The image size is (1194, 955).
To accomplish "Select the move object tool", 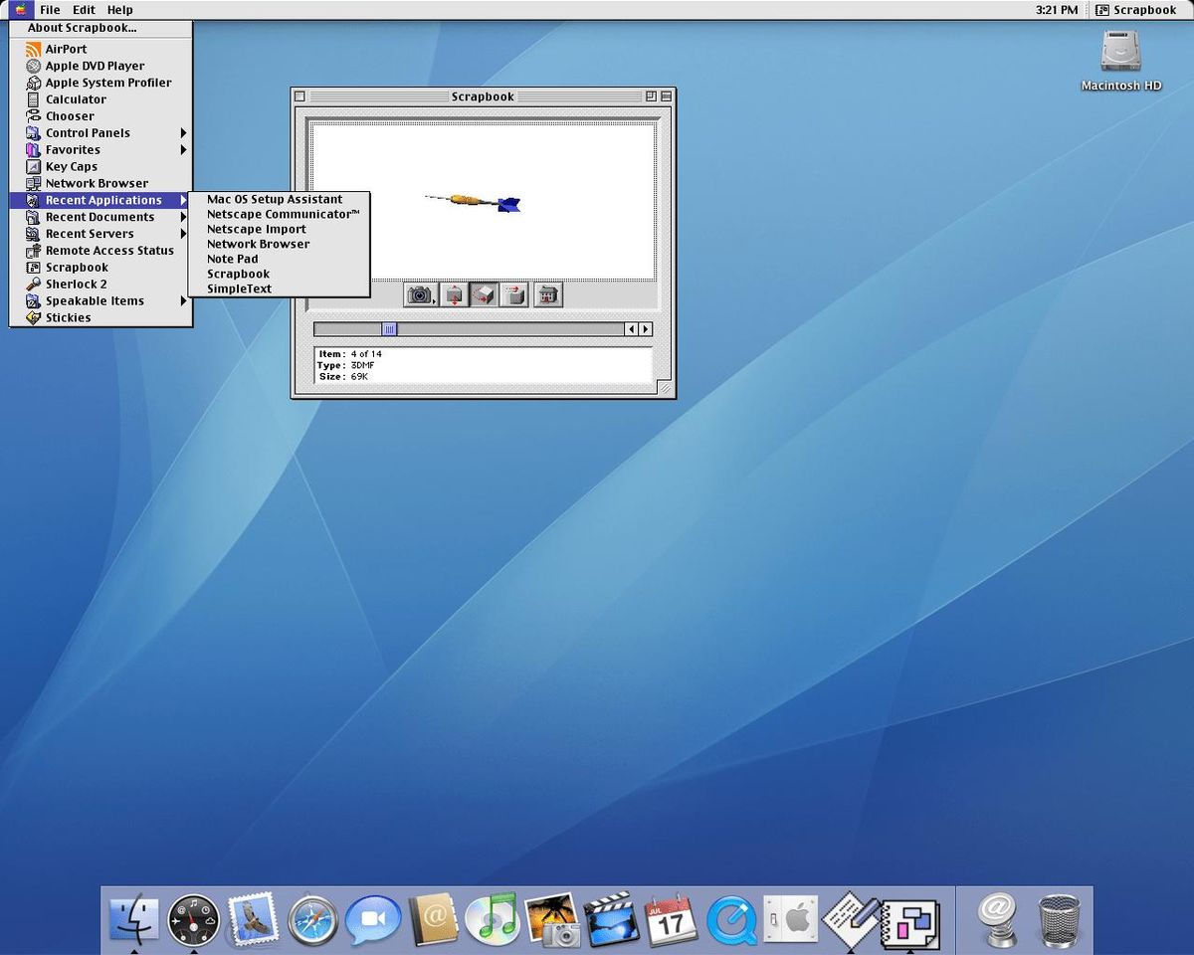I will point(514,294).
